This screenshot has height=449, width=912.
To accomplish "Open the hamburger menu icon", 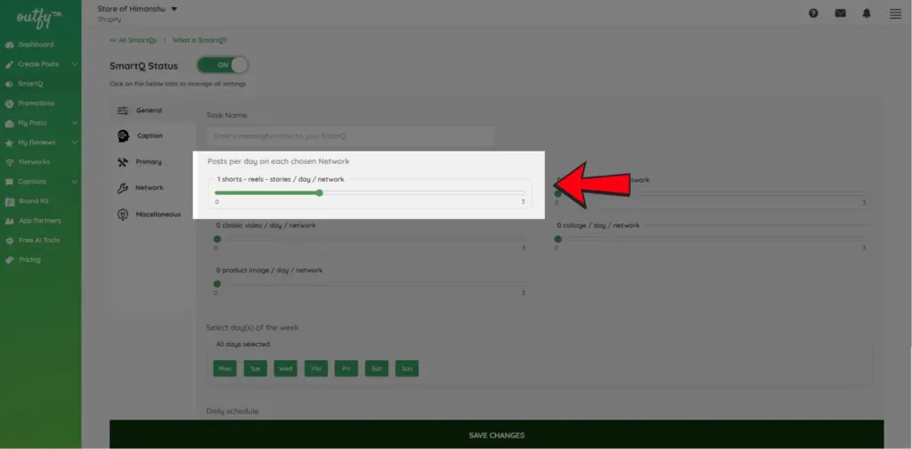I will tap(895, 13).
